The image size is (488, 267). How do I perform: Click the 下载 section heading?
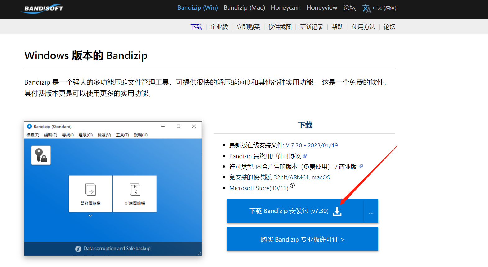click(x=305, y=125)
